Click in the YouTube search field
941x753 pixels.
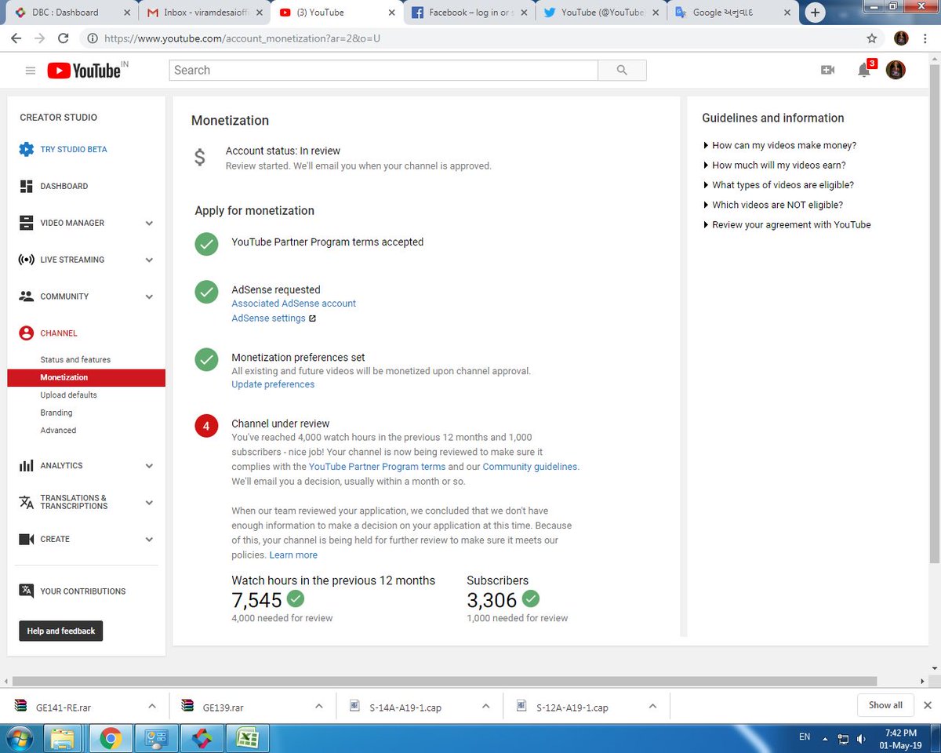383,71
